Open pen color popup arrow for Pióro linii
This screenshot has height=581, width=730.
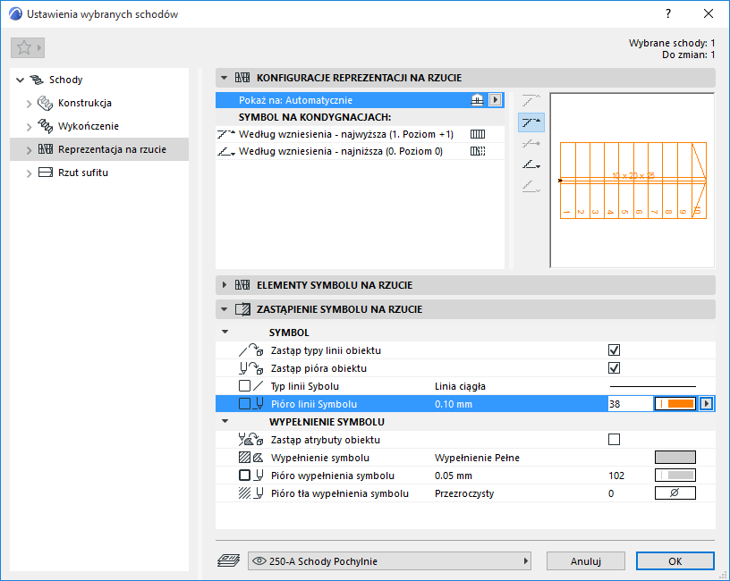click(707, 404)
